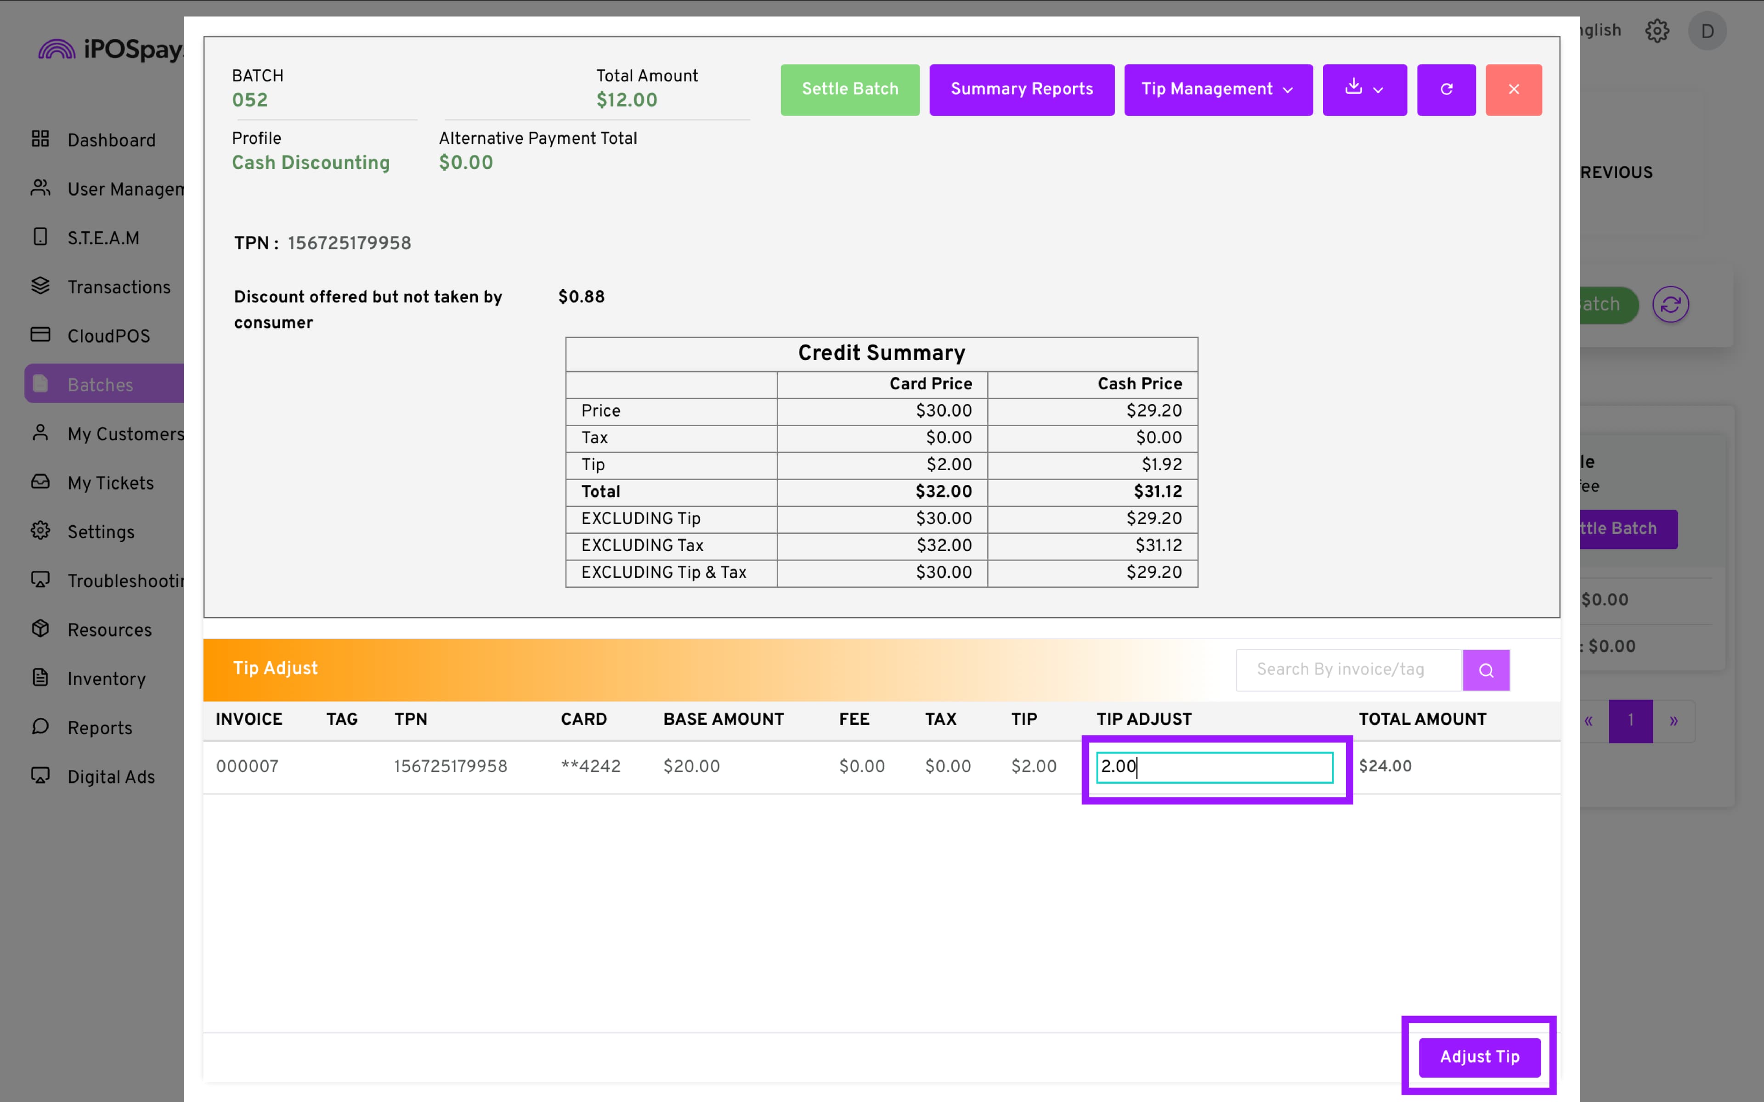Go to next page with » arrow

click(x=1674, y=721)
